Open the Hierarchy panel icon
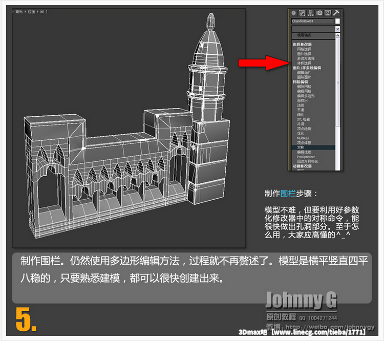 pyautogui.click(x=311, y=13)
